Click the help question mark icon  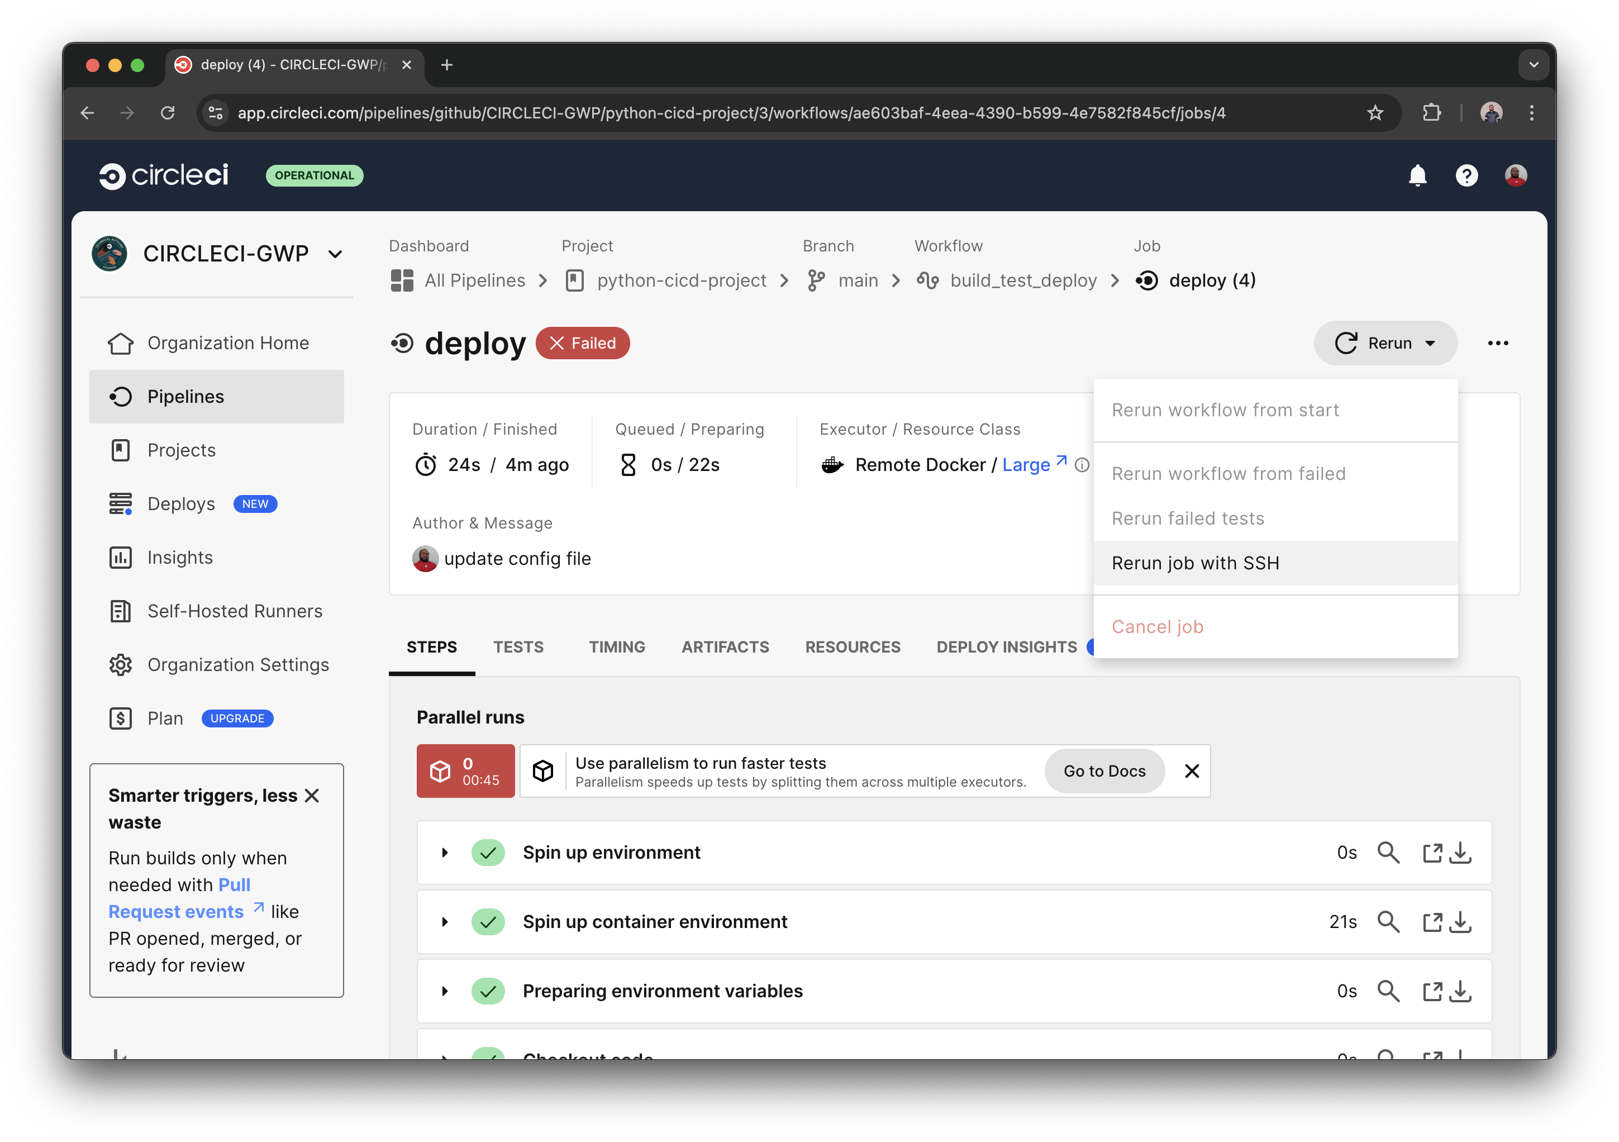(x=1466, y=175)
